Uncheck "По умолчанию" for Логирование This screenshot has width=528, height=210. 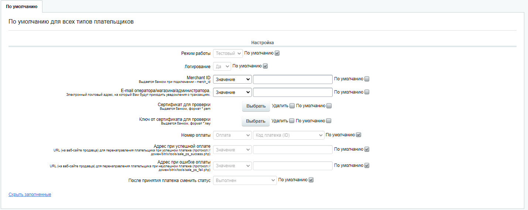tap(265, 66)
